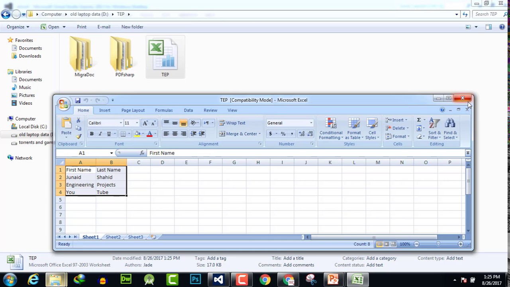Click the Clear eraser icon
Screen dimensions: 510x287
419,137
